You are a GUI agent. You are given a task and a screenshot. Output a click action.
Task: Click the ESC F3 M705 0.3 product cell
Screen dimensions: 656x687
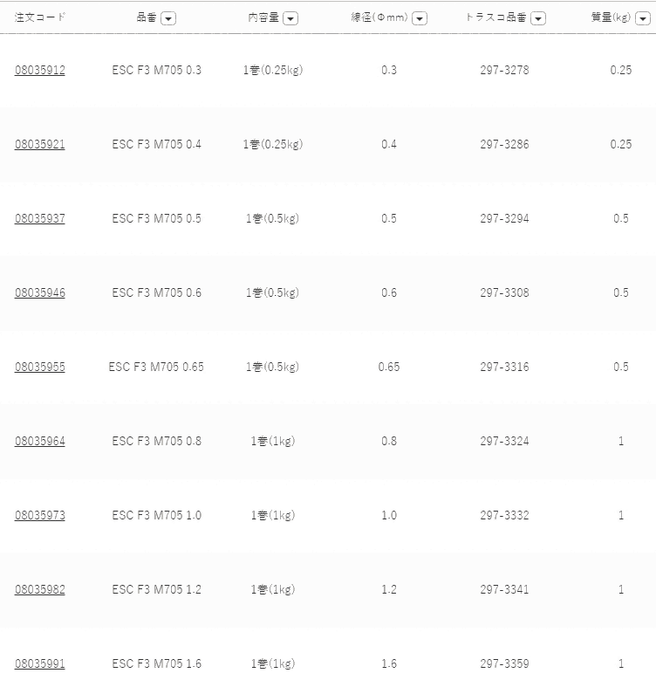156,70
